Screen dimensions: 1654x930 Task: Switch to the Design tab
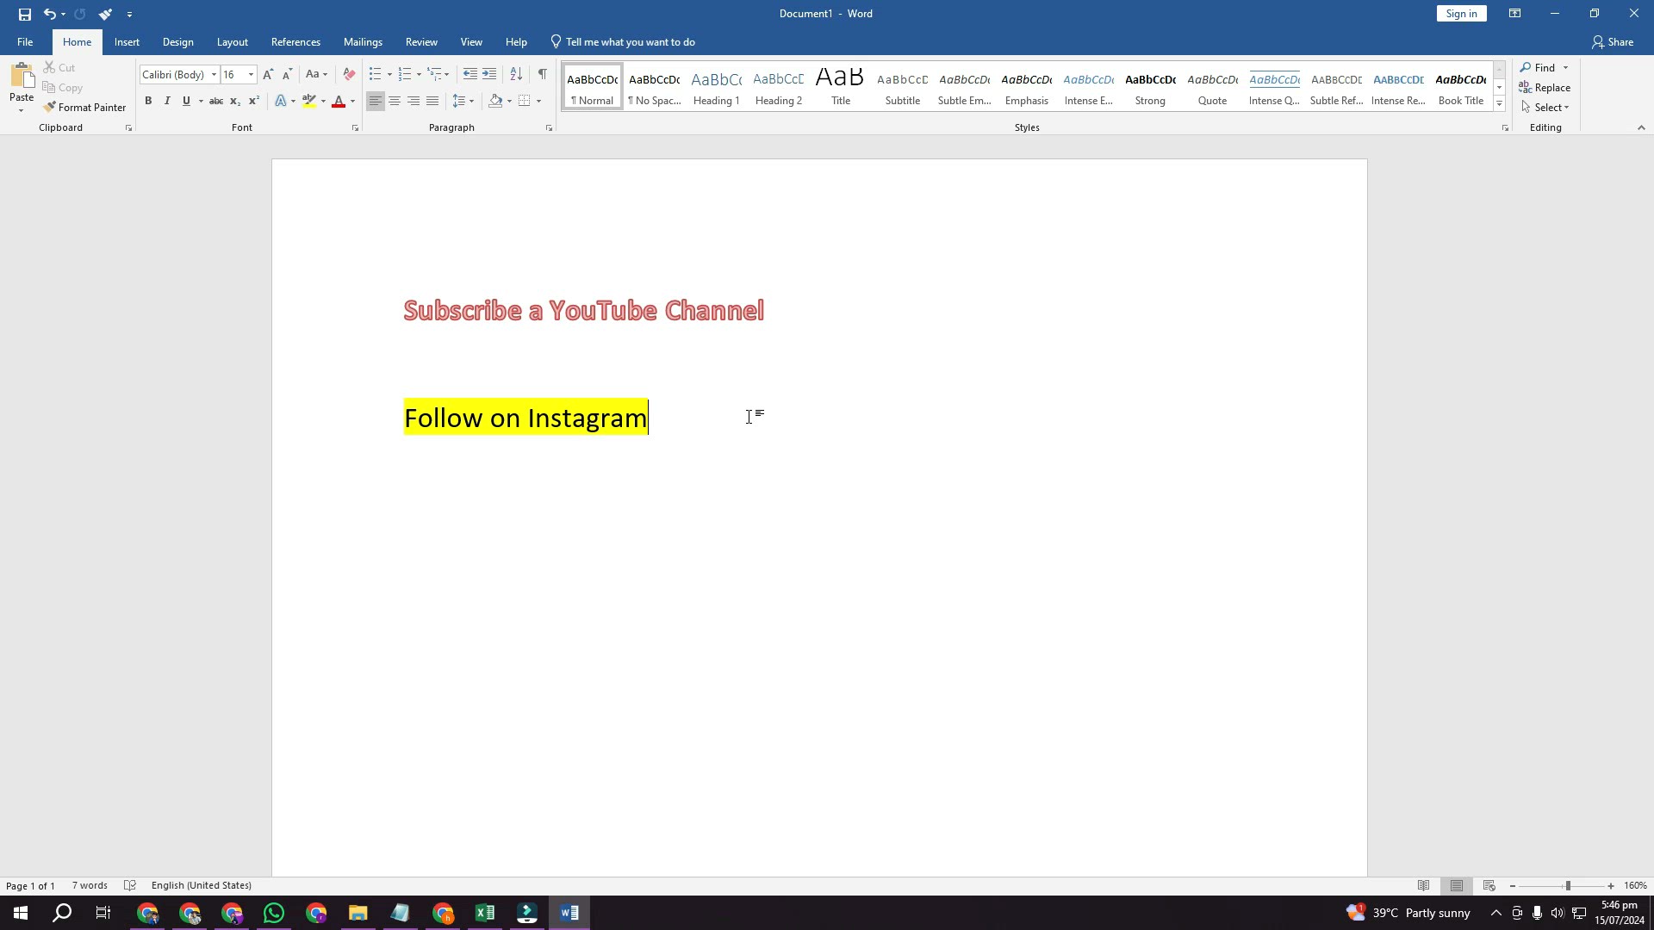click(x=177, y=42)
